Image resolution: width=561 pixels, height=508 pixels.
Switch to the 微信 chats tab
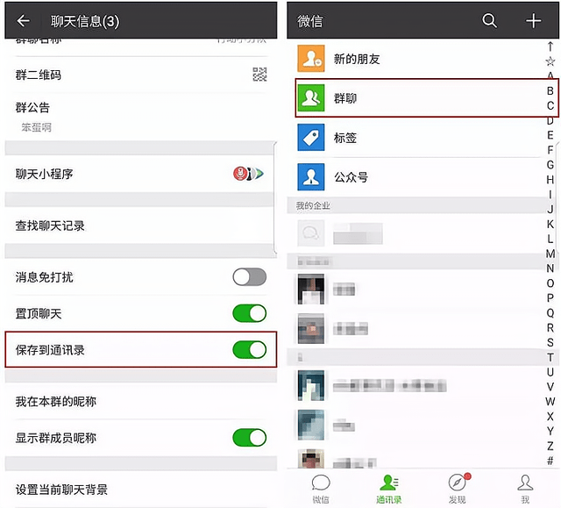[321, 489]
